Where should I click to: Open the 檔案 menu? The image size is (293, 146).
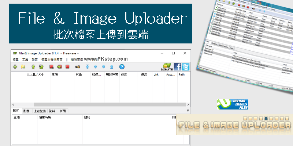16,59
